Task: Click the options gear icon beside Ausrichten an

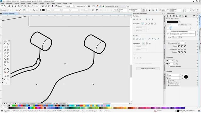Action: click(89, 6)
